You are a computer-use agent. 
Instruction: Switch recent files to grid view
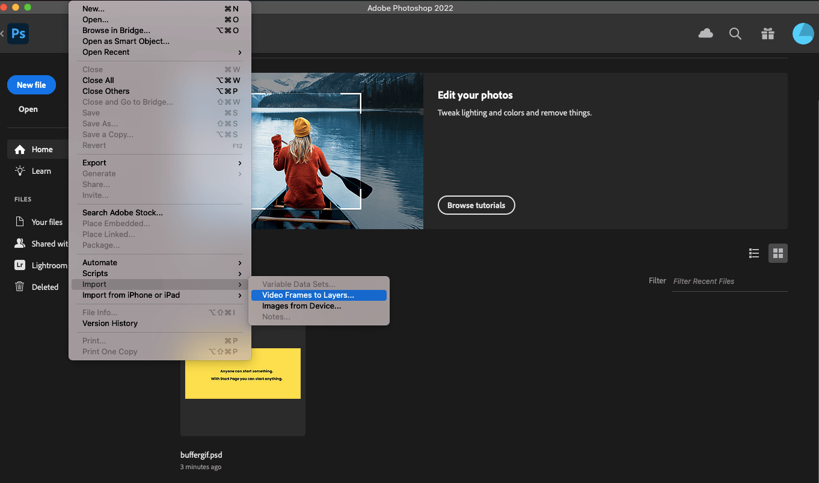(x=778, y=253)
